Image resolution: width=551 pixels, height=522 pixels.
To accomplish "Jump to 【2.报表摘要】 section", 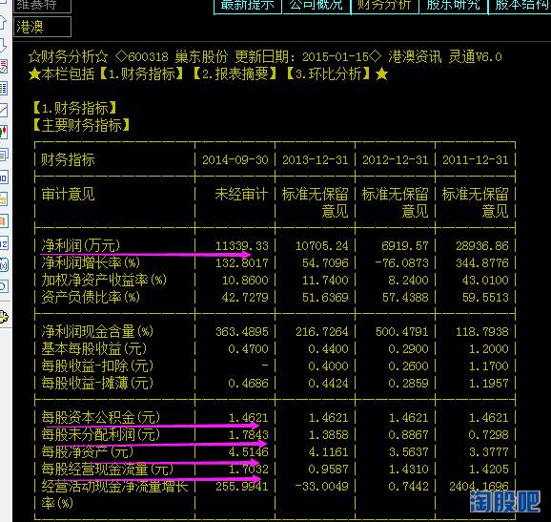I will pyautogui.click(x=235, y=73).
